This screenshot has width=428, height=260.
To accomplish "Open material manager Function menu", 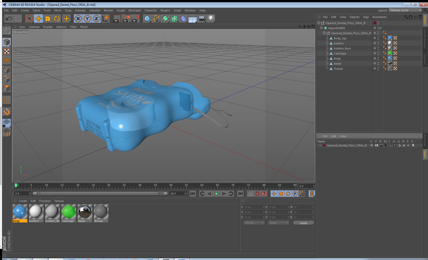I will tap(45, 201).
